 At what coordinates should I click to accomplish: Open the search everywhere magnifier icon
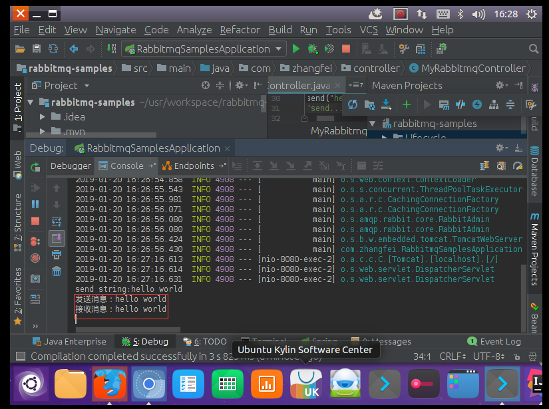tap(534, 49)
